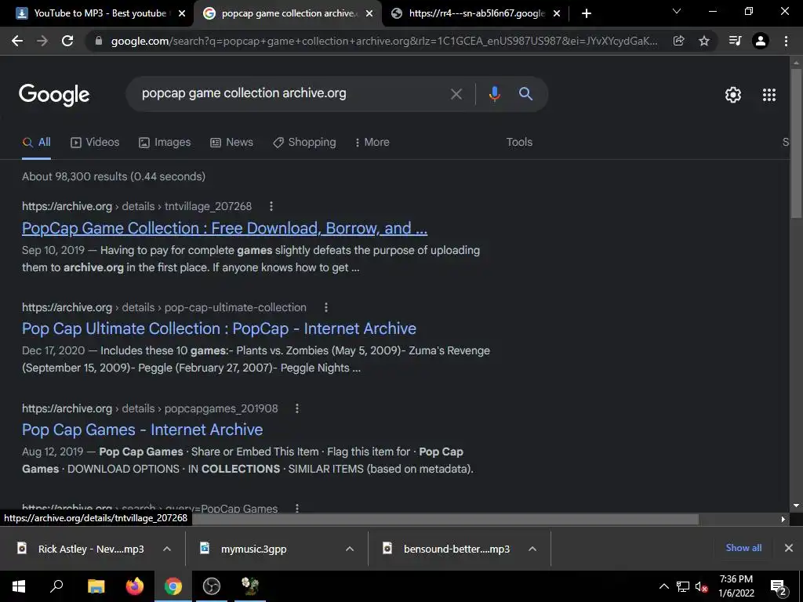Close the popcap game collection tab
This screenshot has height=602, width=803.
click(369, 14)
